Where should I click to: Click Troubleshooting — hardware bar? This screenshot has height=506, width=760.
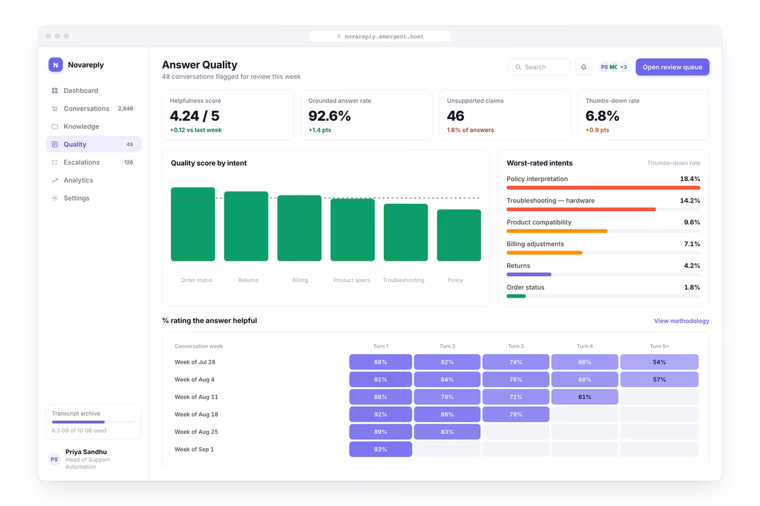click(581, 209)
